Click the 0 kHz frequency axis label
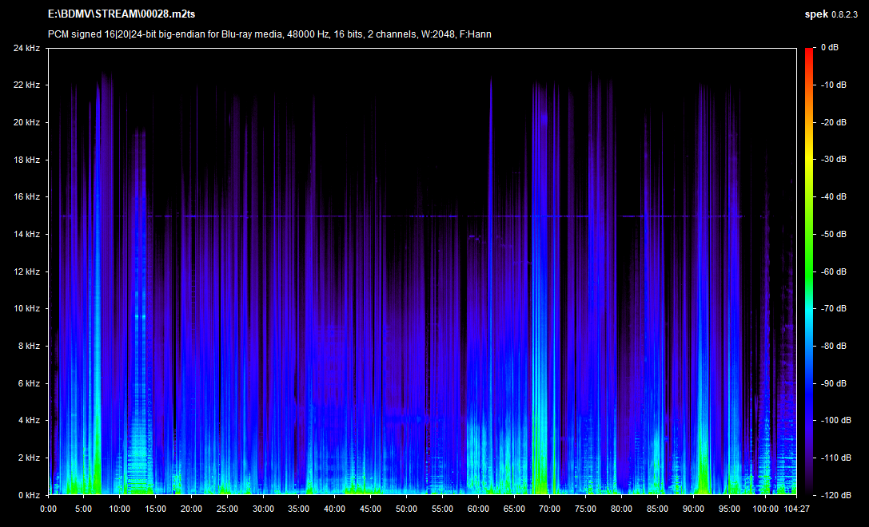The image size is (869, 527). [28, 495]
